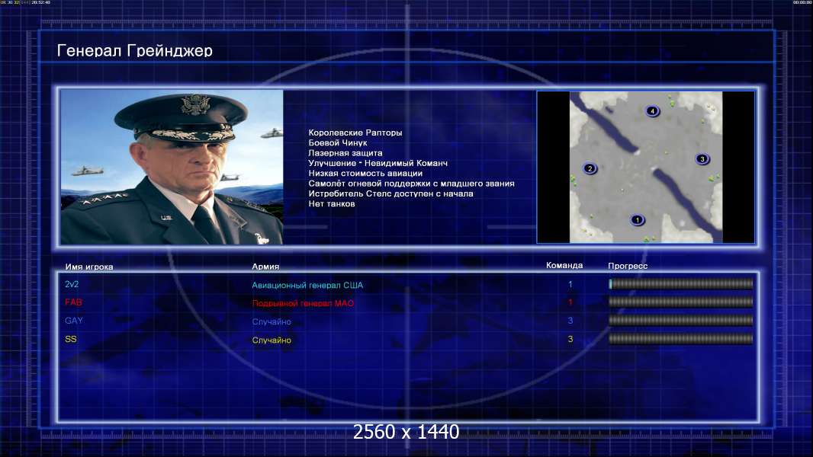Click team number in FAB row
813x457 pixels.
[570, 302]
